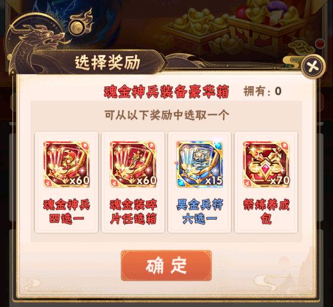Click the 魂金神兵四选一 name label
This screenshot has width=333, height=307.
67,212
